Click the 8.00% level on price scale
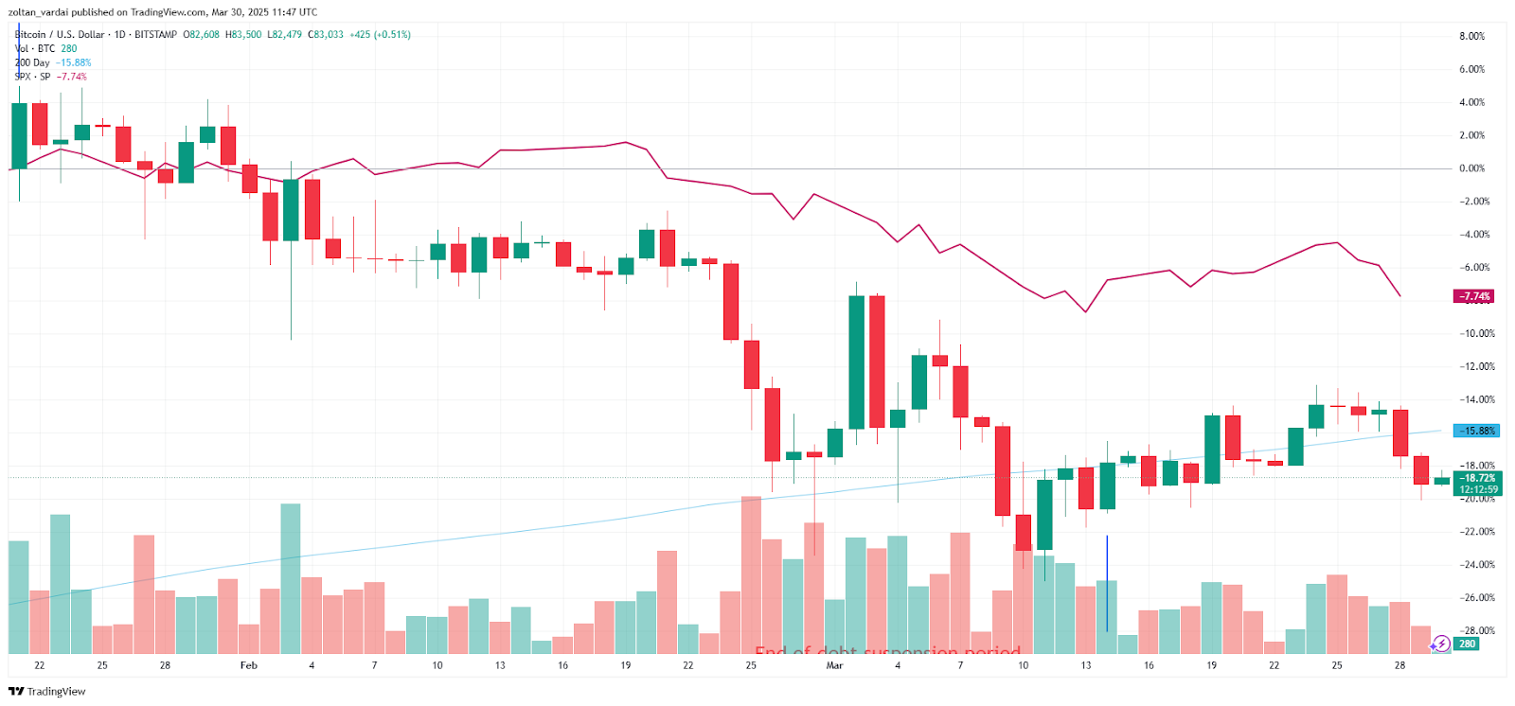 tap(1471, 36)
